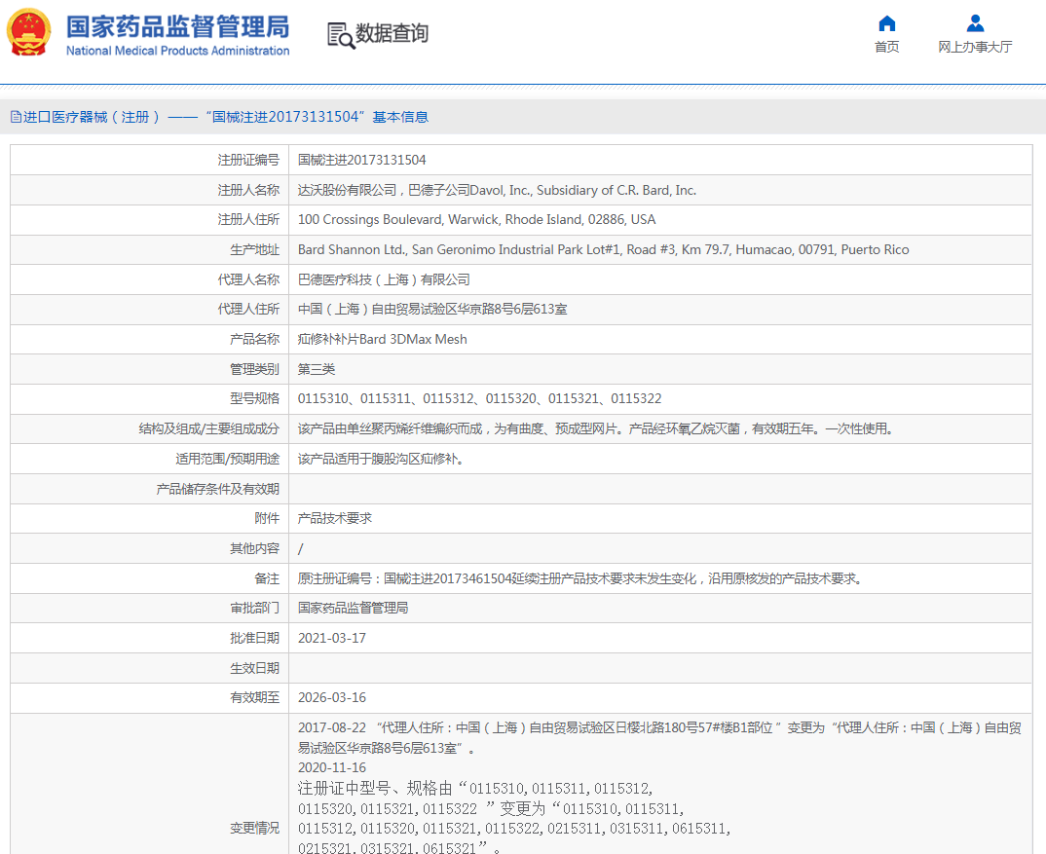
Task: Select 巴德医疗科技（上海）有限公司 agent name
Action: pos(384,279)
